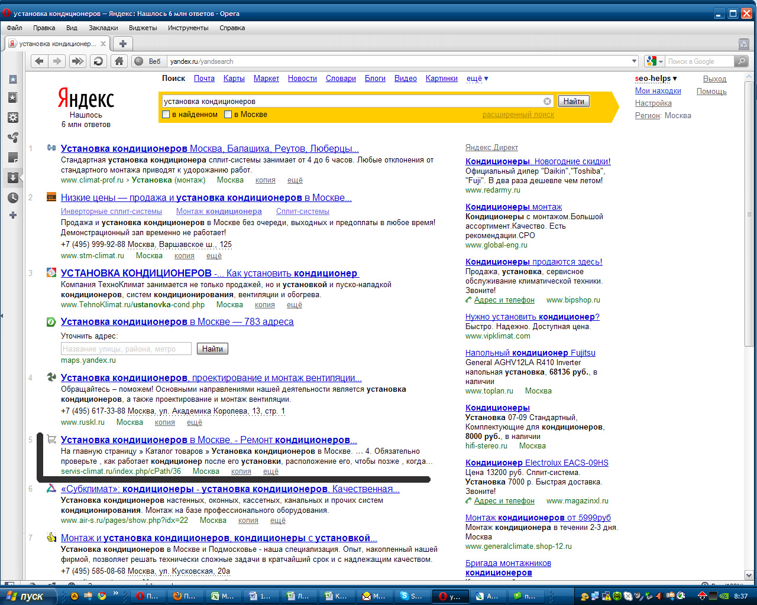
Task: Click the Веб globe badge in address bar
Action: tap(148, 61)
